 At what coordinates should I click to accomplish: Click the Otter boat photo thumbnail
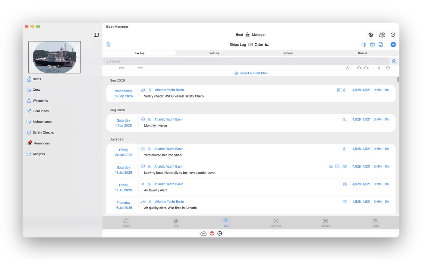55,57
